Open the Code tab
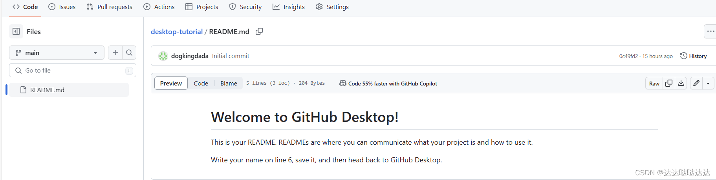 point(25,7)
